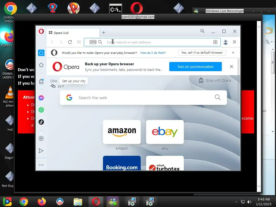Open the eBay speed dial tile

coord(165,132)
